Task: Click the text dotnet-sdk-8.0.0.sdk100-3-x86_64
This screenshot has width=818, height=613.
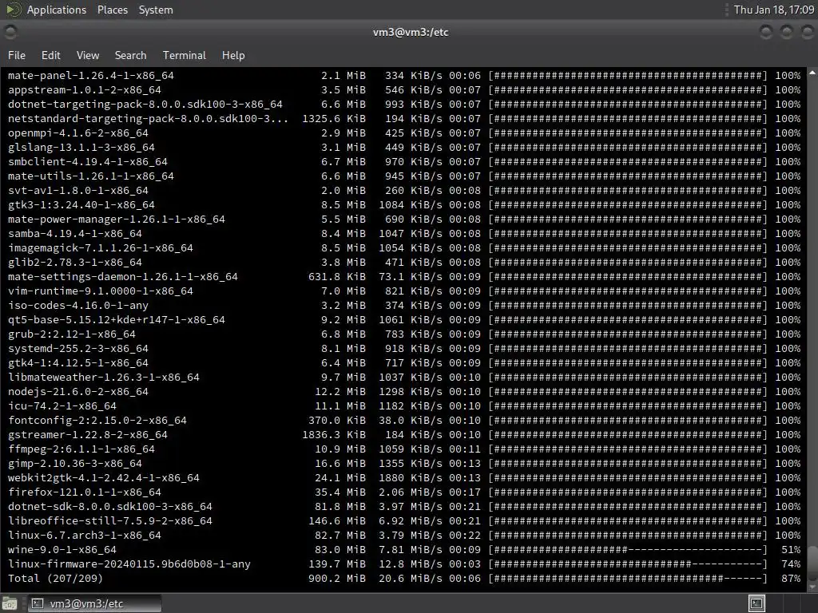Action: pos(110,507)
